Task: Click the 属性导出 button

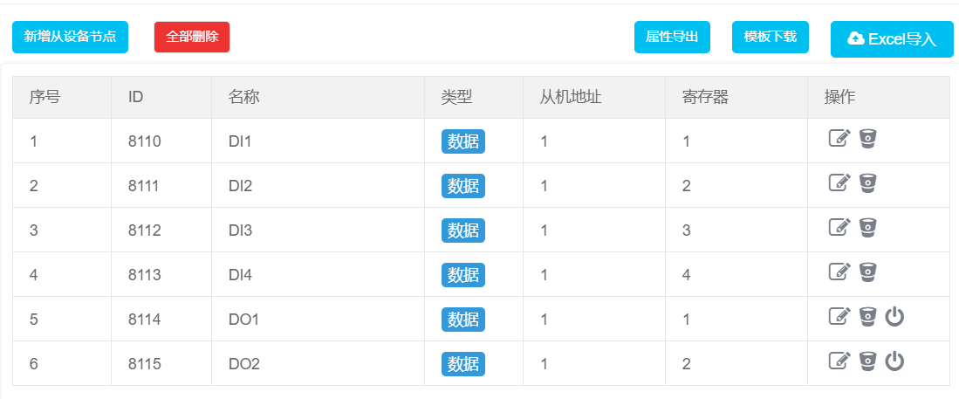Action: click(672, 37)
